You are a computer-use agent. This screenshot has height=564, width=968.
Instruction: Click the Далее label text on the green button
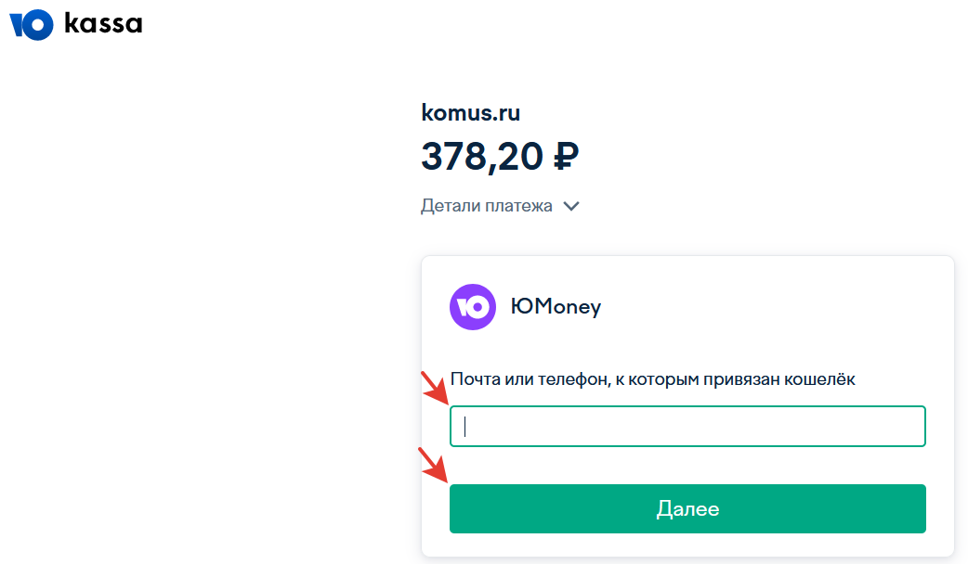click(x=687, y=509)
